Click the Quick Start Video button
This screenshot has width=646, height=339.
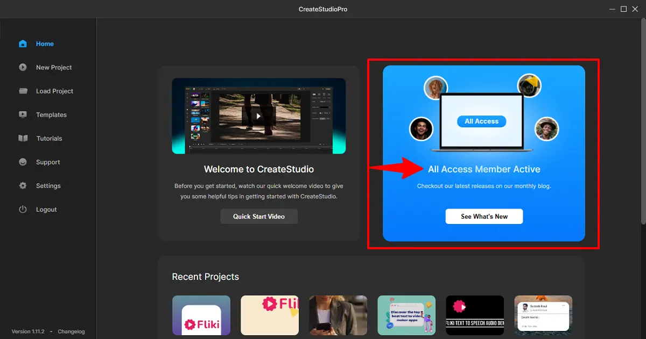pos(258,216)
